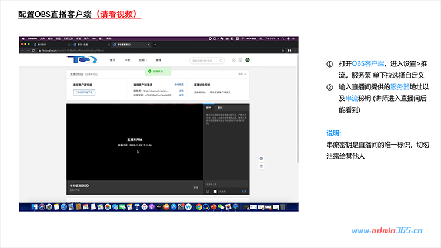Viewport: 441px width, 248px height.
Task: Switch to the questions tab in side panel
Action: tap(220, 108)
